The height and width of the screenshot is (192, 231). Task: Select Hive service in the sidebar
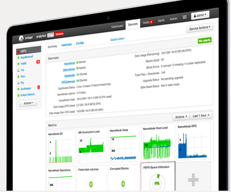tap(23, 76)
